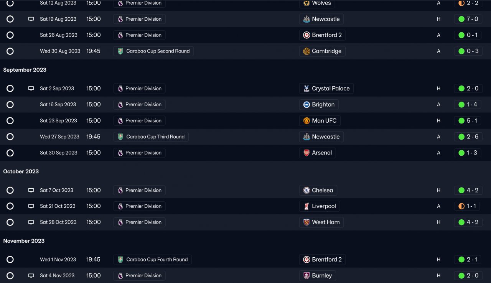
Task: Click the TV icon on the Chelsea fixture row
Action: coord(31,190)
